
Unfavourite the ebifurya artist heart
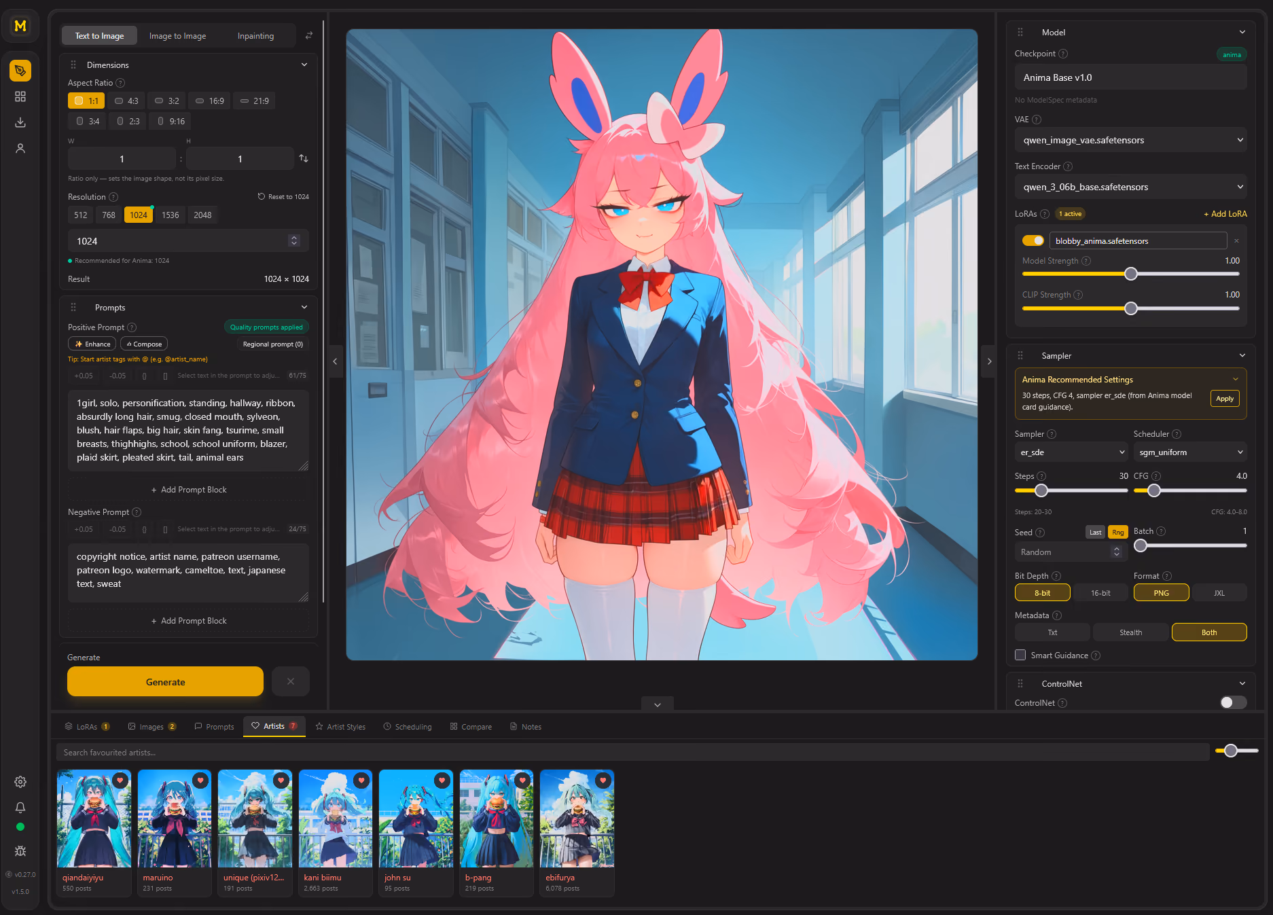click(603, 781)
